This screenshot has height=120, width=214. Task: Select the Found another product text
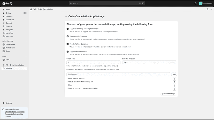coord(76,78)
